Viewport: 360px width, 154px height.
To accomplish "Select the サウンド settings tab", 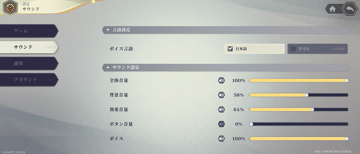I will (28, 47).
